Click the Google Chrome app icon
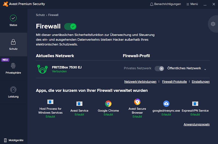Screen dimensions: 218x144 point(108,104)
